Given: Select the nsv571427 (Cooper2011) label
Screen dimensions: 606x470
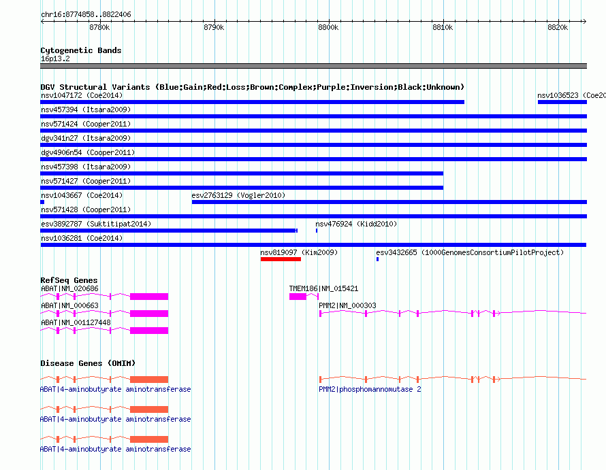Looking at the screenshot, I should (86, 181).
